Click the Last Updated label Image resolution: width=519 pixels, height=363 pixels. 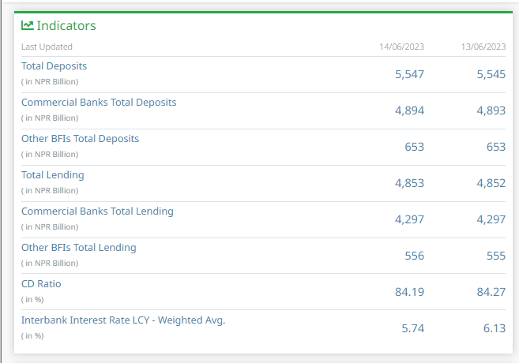tap(47, 47)
